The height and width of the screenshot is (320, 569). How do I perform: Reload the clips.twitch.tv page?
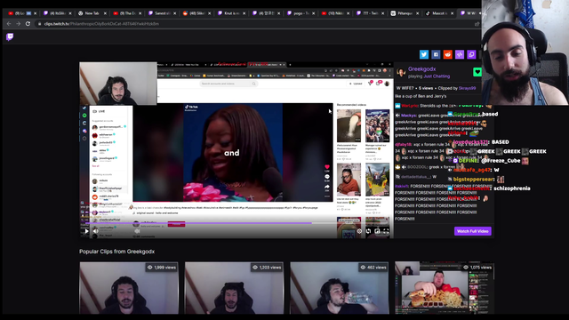28,24
